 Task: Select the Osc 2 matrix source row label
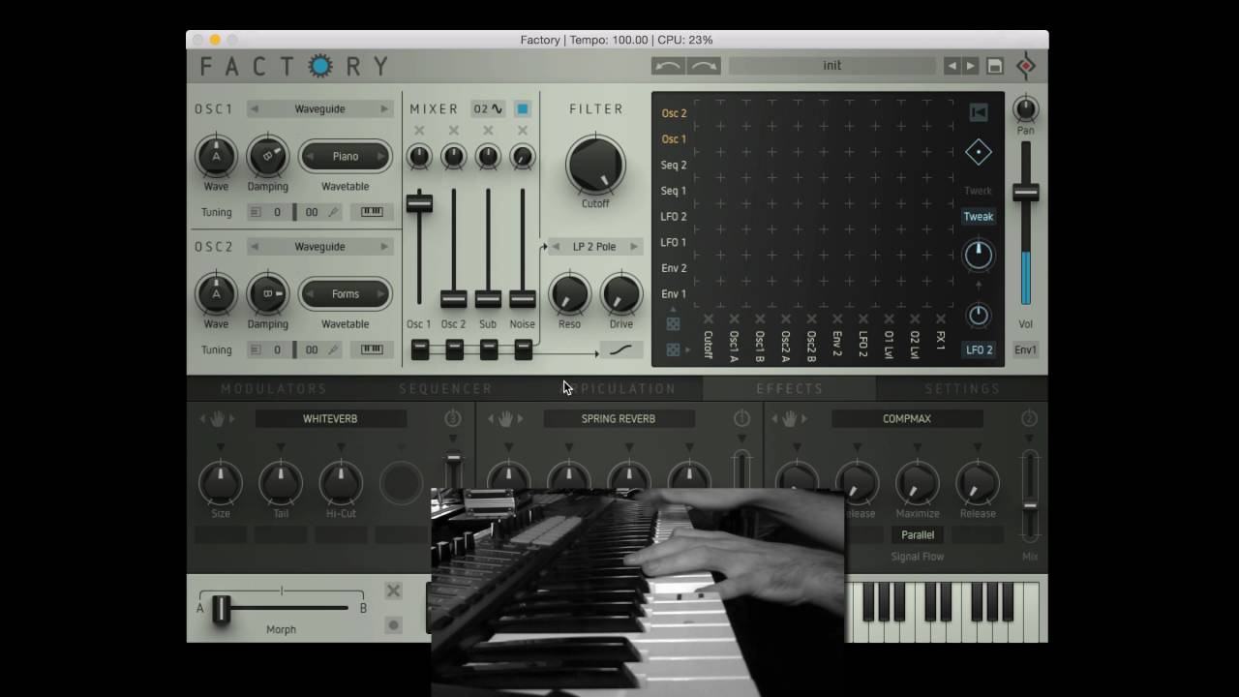(674, 113)
